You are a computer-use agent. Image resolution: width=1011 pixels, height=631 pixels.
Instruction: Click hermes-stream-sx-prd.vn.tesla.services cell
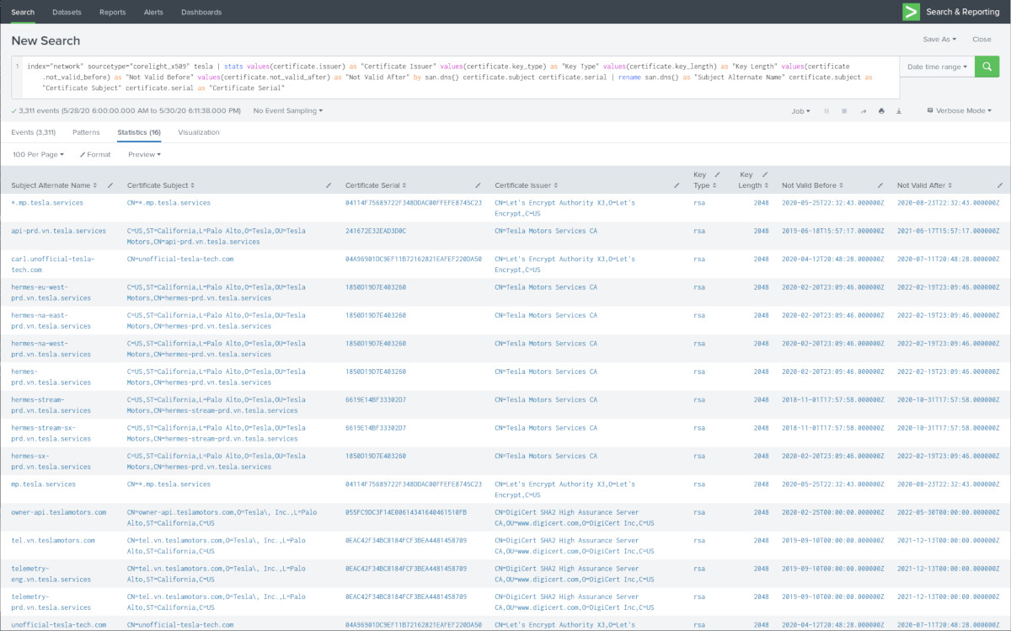click(51, 433)
